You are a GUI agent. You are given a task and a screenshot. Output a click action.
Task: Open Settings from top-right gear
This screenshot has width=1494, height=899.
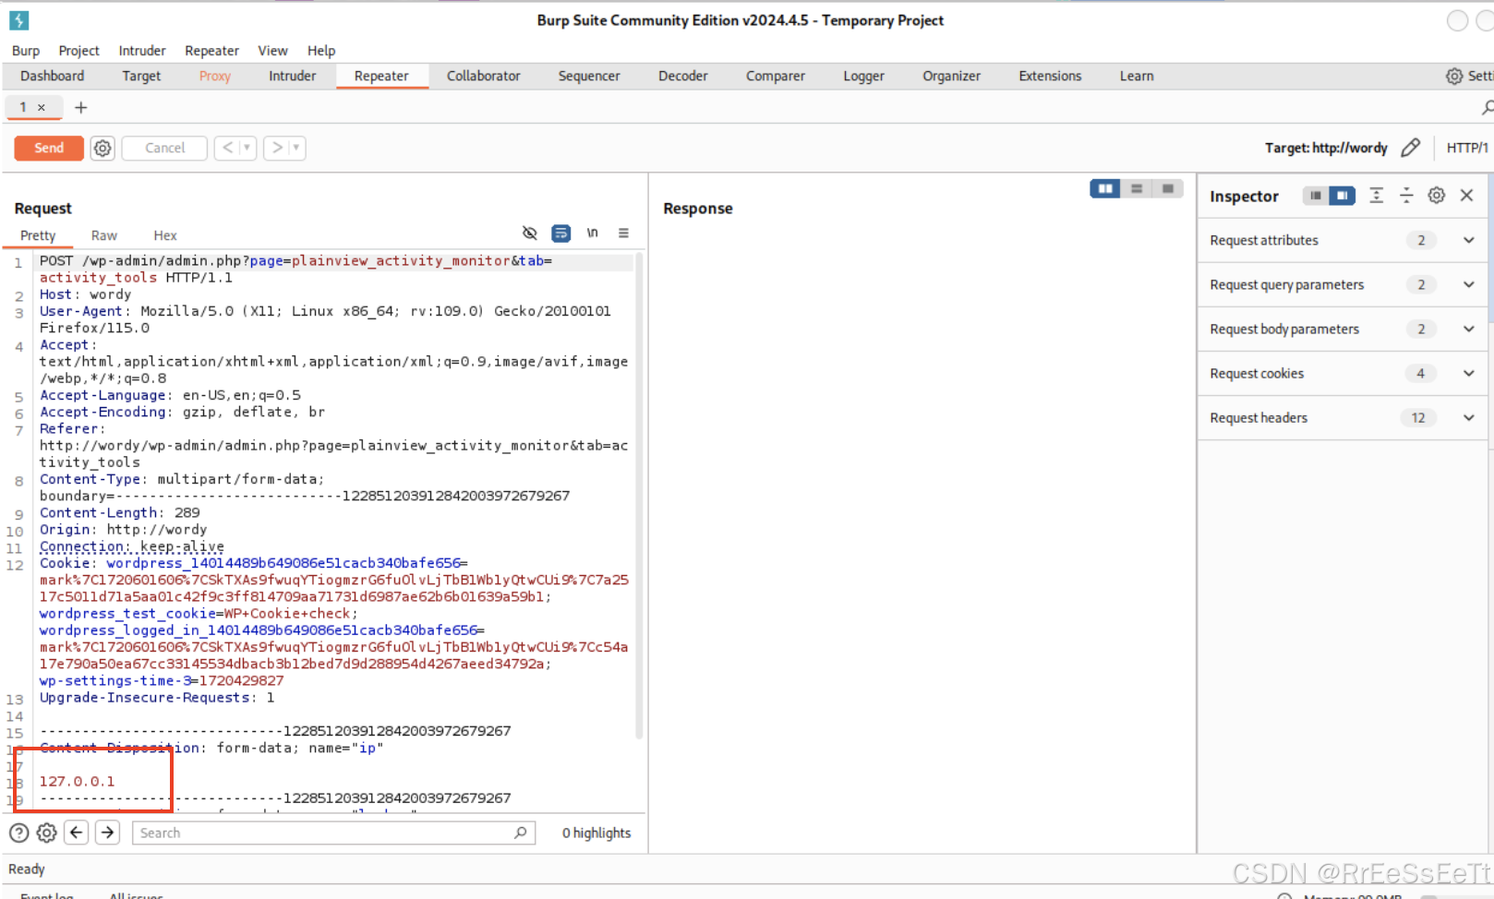[1454, 76]
